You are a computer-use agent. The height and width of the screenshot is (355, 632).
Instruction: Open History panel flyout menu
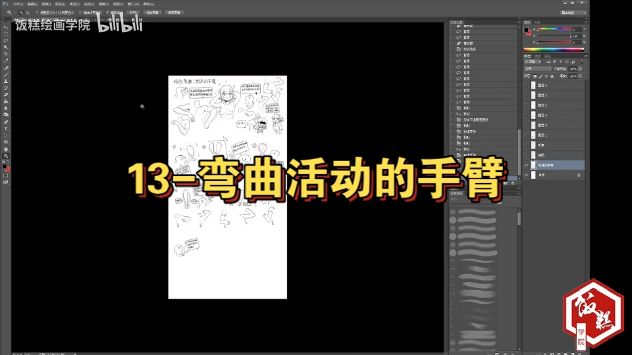(519, 22)
